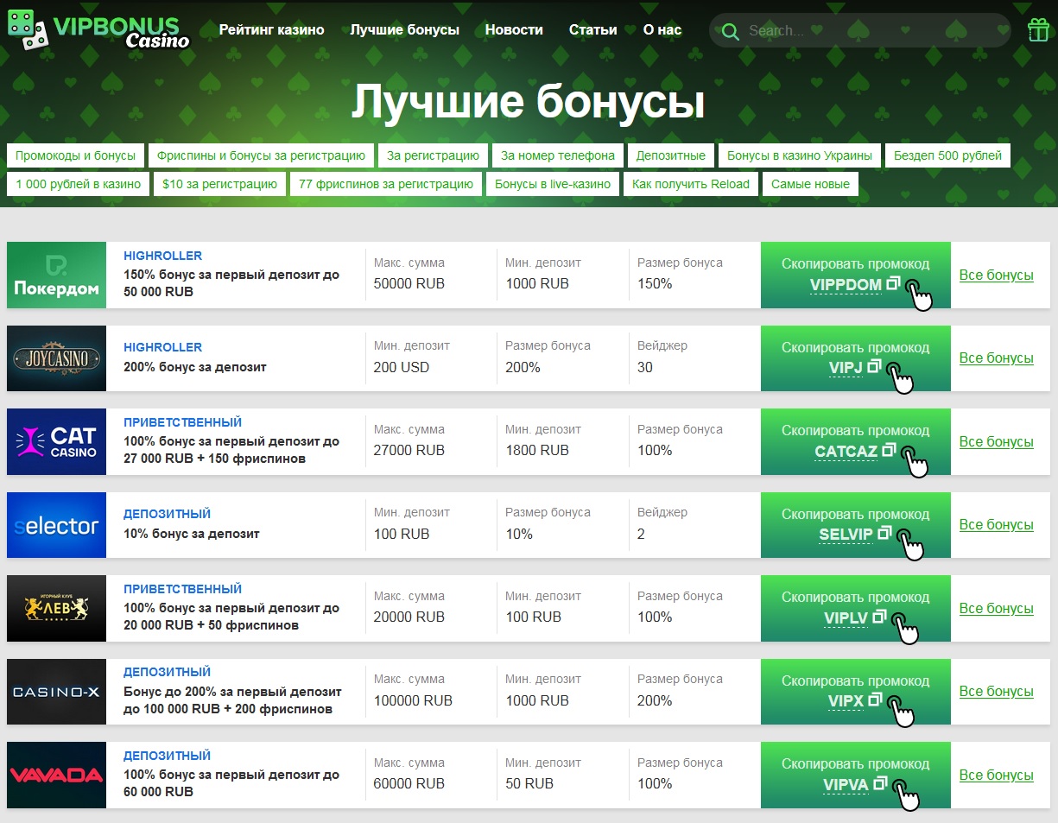The image size is (1058, 823).
Task: Select Бонусы в казино Украины filter
Action: 800,155
